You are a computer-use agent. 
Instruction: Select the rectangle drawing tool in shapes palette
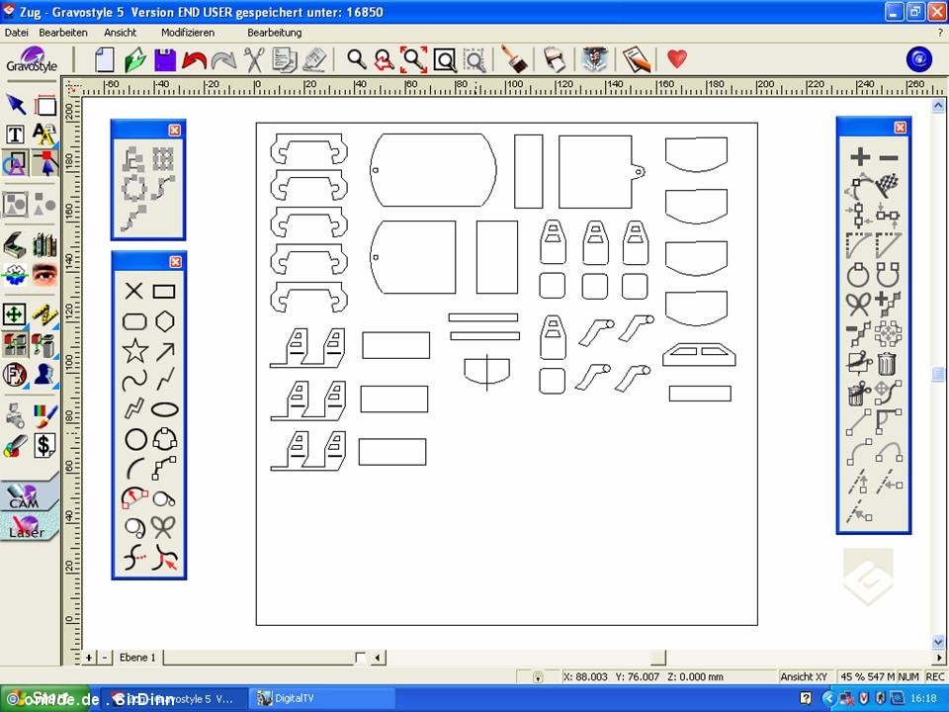point(164,292)
